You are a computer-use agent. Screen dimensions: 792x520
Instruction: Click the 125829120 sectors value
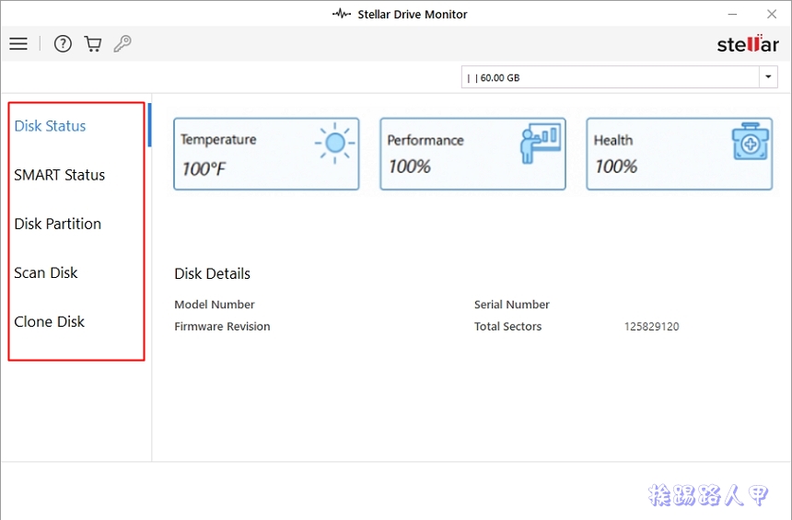(652, 327)
